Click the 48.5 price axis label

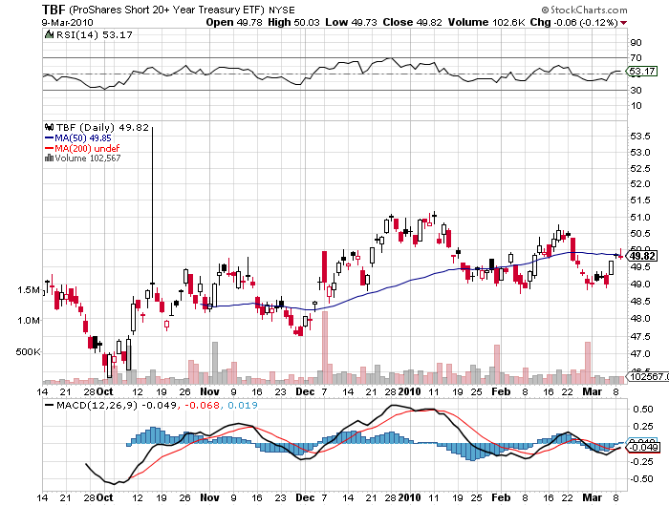pos(640,301)
